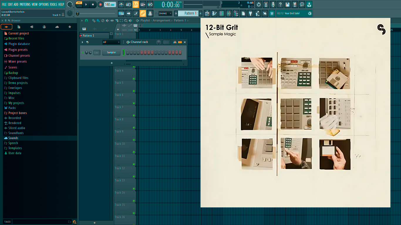Click the red Record button
Viewport: 401px width, 225px height.
[x=100, y=4]
